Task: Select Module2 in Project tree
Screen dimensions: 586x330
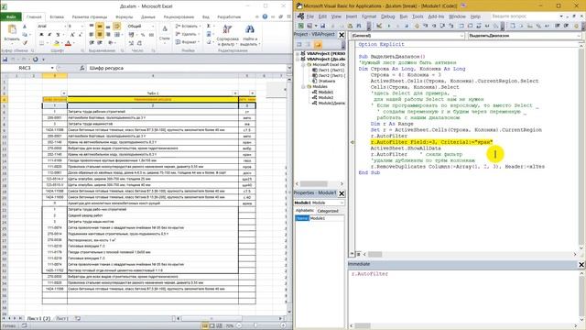Action: (325, 98)
